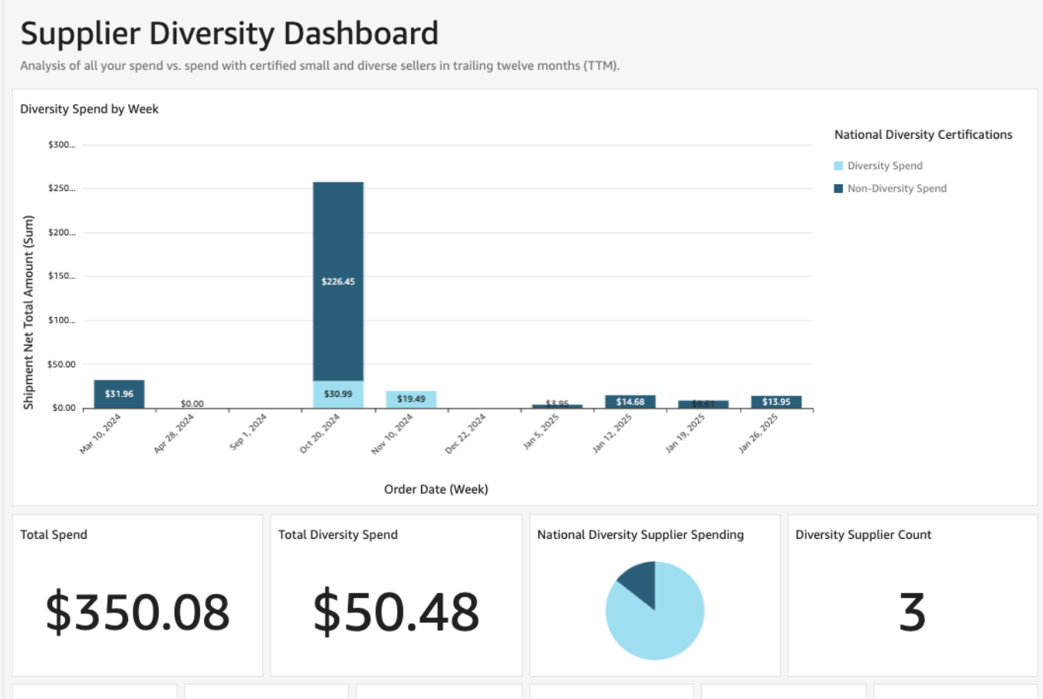Click the Diversity Spend by Week chart title
This screenshot has width=1043, height=699.
(x=89, y=109)
